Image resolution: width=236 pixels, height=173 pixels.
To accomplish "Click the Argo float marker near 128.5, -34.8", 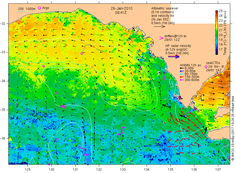I will click(x=17, y=105).
